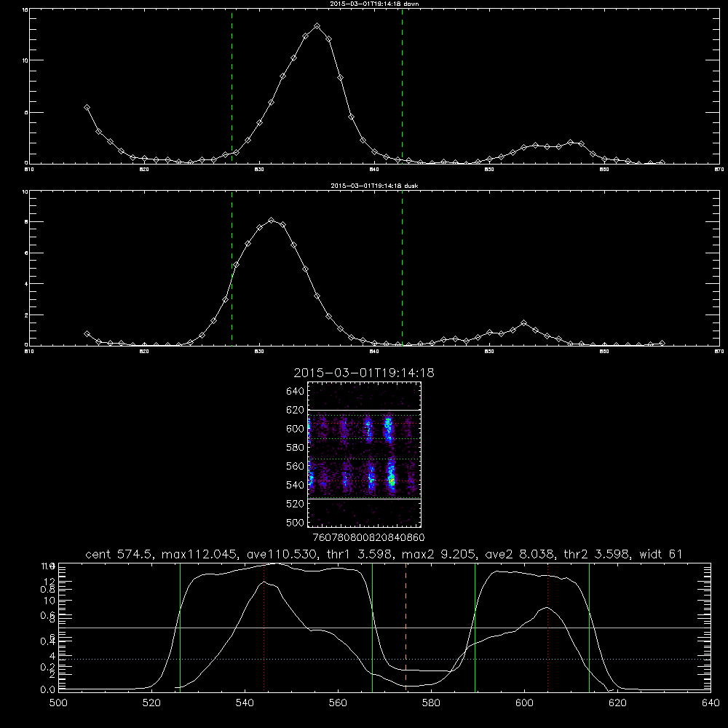
Task: Click bottom plot x-axis label '580'
Action: click(x=431, y=703)
